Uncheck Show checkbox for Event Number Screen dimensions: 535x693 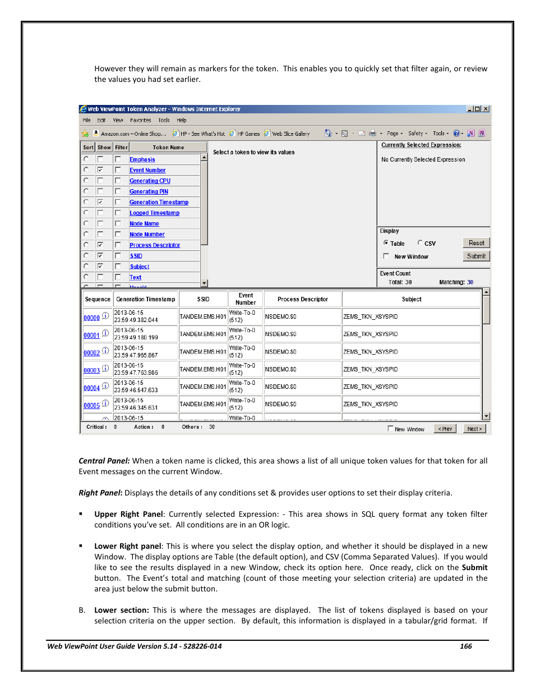100,169
